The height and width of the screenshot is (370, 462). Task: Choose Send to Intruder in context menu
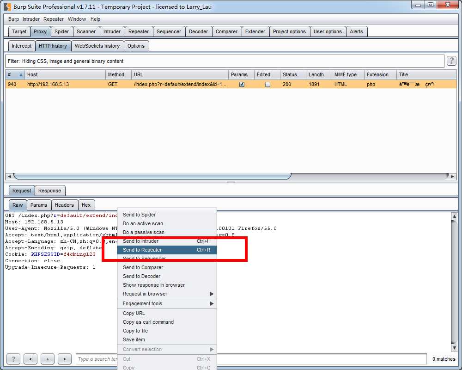point(167,241)
